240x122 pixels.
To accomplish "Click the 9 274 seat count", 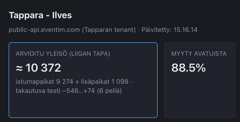I will coord(65,82).
